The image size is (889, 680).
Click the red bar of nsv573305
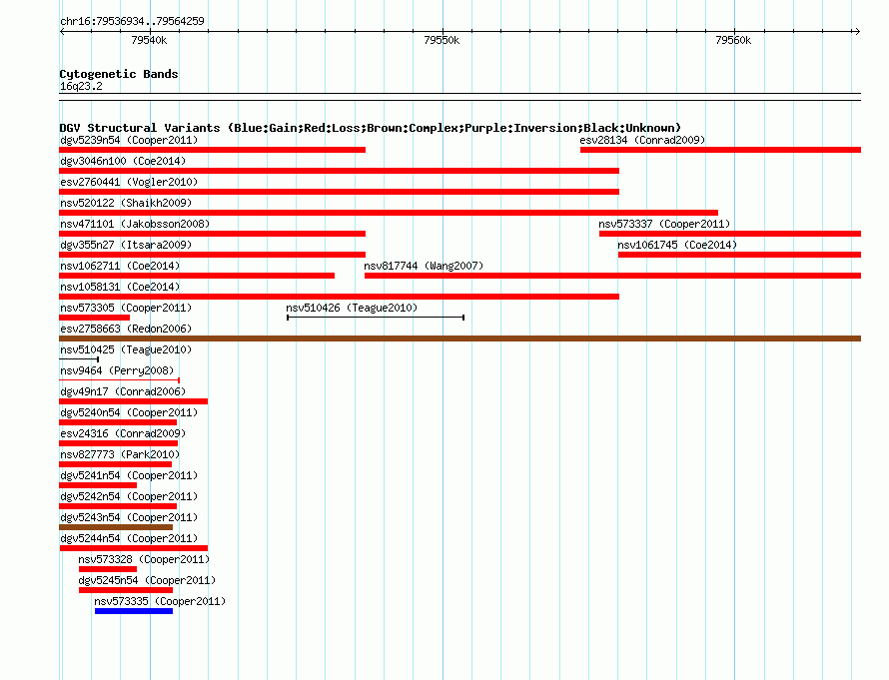[94, 318]
